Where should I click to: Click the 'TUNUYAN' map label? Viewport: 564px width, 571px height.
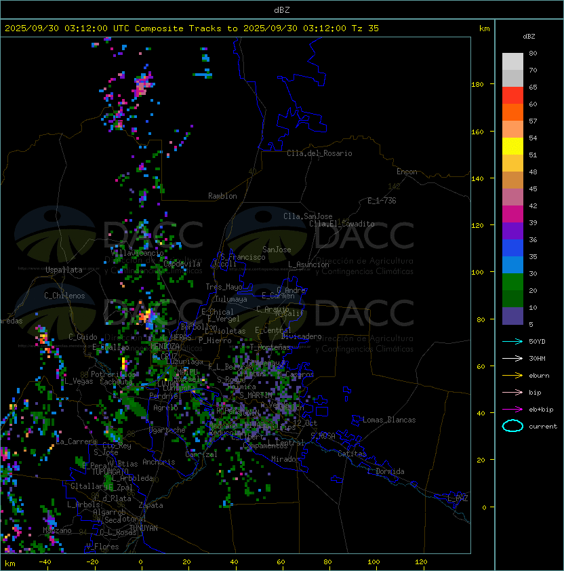(144, 528)
